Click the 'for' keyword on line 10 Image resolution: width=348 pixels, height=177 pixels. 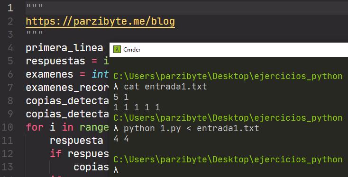pos(35,127)
